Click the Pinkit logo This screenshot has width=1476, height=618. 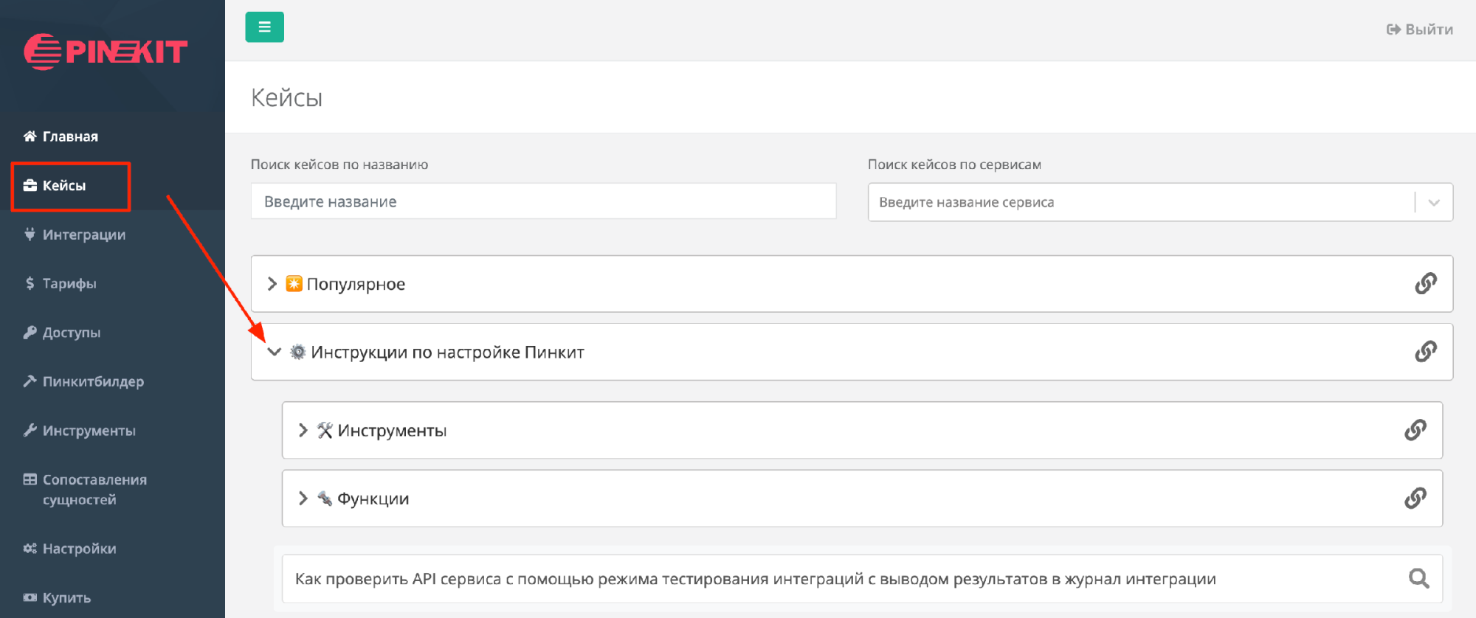tap(106, 52)
